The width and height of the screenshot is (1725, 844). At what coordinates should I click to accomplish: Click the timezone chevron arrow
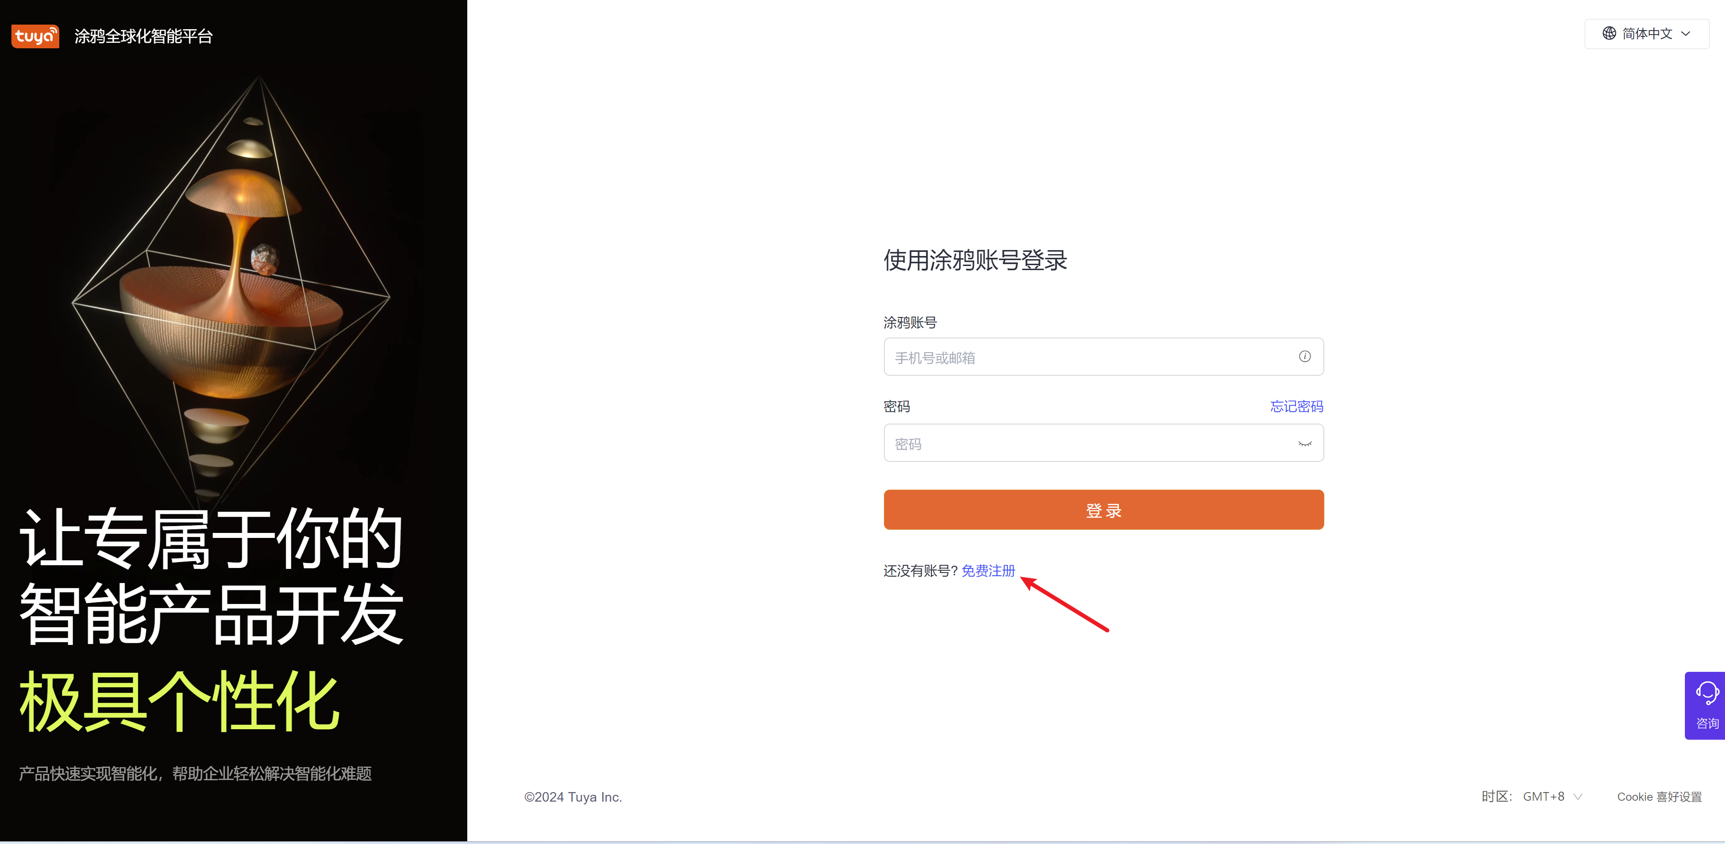(x=1578, y=797)
